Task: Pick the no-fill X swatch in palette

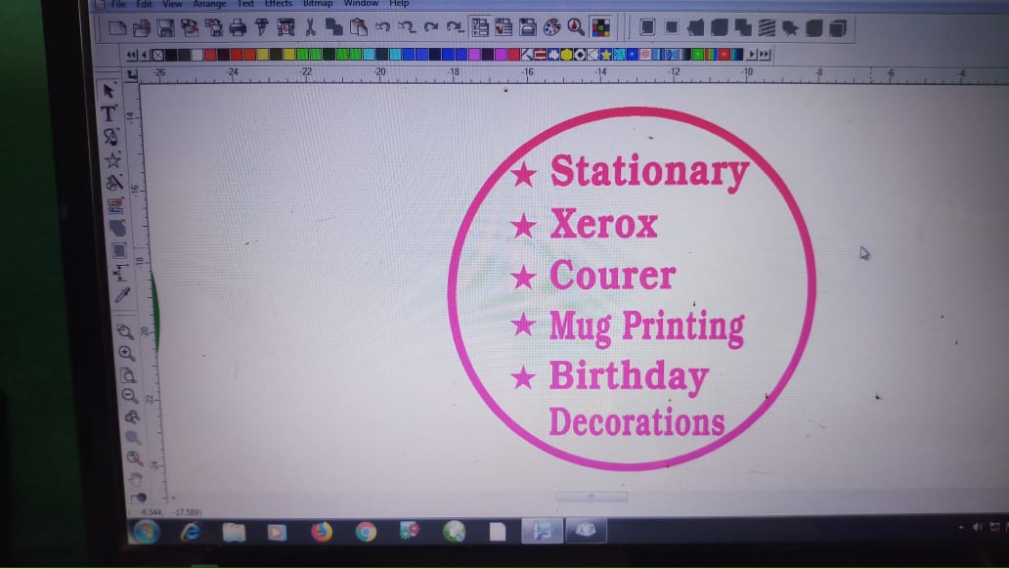Action: pyautogui.click(x=158, y=55)
